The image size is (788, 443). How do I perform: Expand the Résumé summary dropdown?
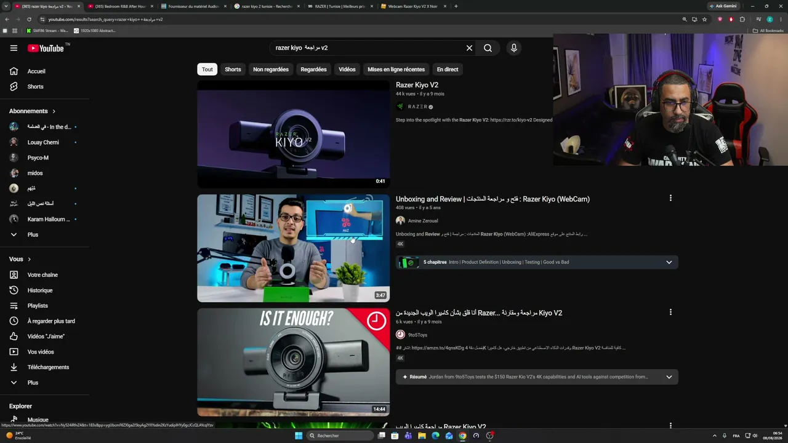click(669, 377)
